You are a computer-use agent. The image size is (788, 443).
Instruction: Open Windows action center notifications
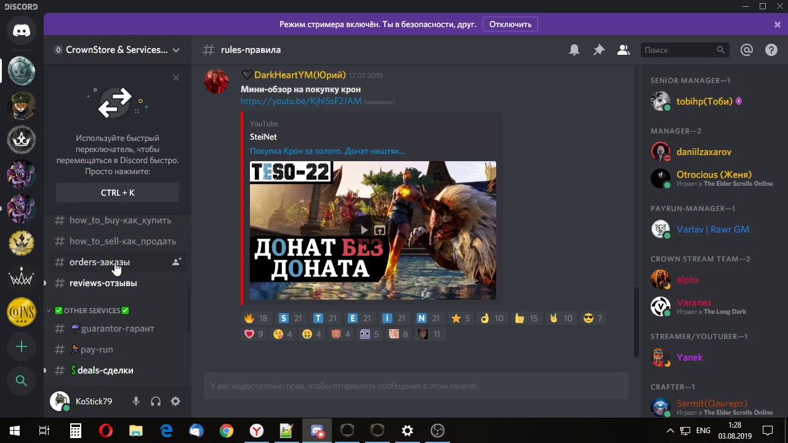pos(768,431)
